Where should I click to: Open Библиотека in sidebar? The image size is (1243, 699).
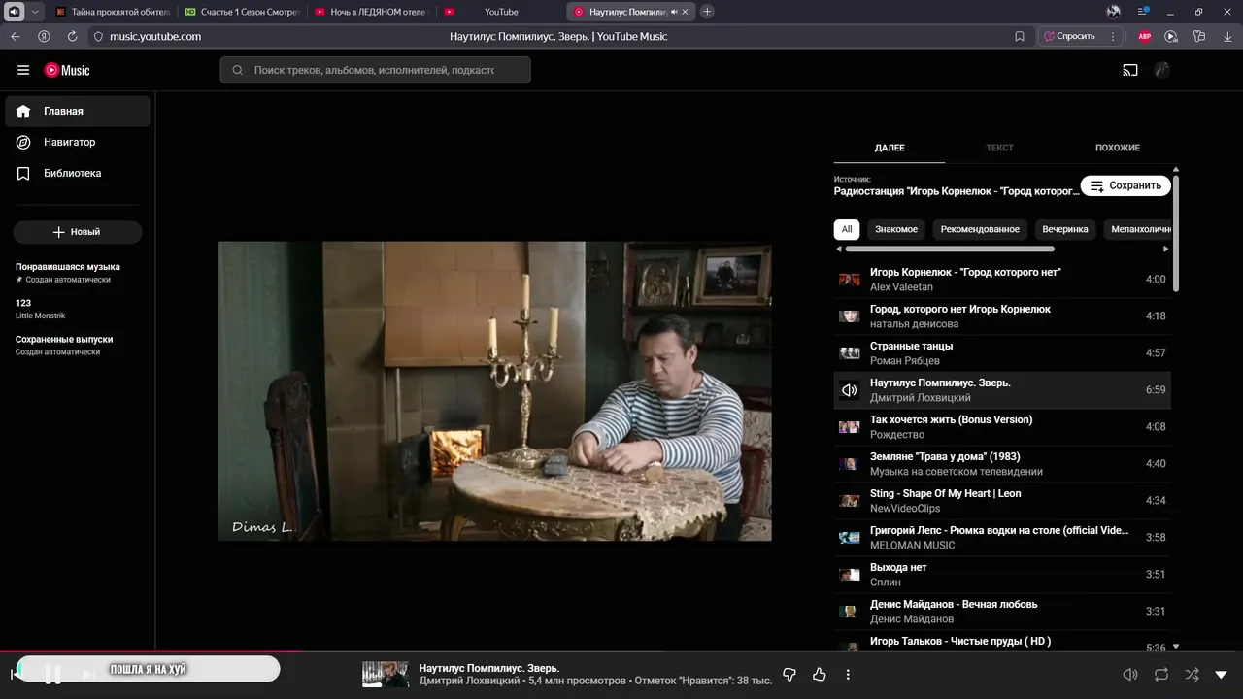click(x=78, y=173)
